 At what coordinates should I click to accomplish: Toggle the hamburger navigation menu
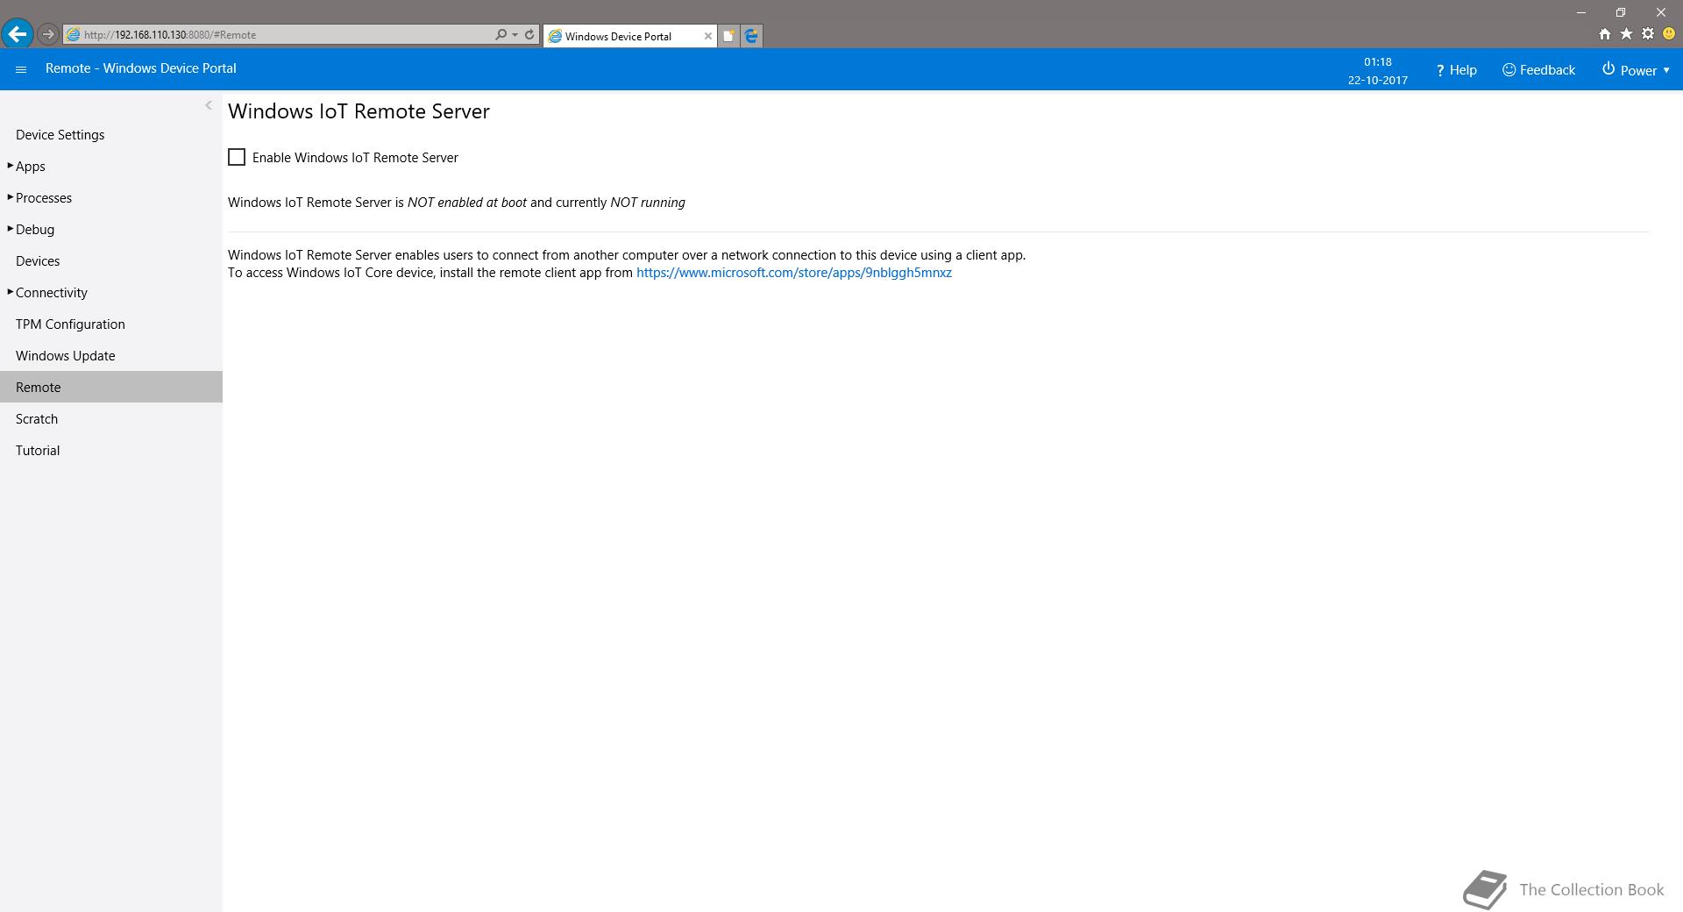tap(21, 69)
